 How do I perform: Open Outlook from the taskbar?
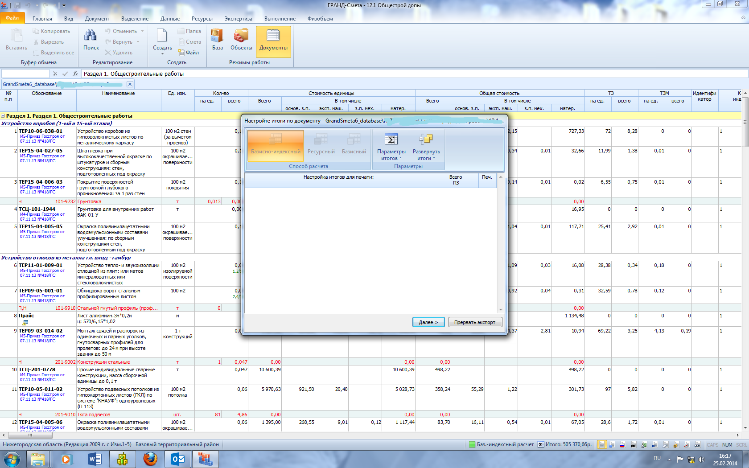pyautogui.click(x=178, y=459)
